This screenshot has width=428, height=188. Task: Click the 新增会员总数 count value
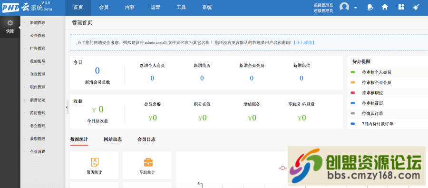click(x=97, y=71)
